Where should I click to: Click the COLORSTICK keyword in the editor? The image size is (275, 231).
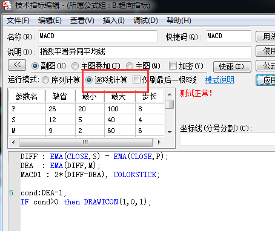[135, 175]
